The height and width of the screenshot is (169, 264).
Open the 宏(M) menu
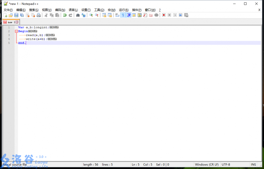click(x=112, y=10)
